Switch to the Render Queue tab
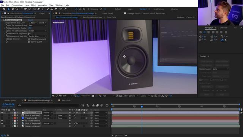The image size is (243, 137). (x=10, y=100)
